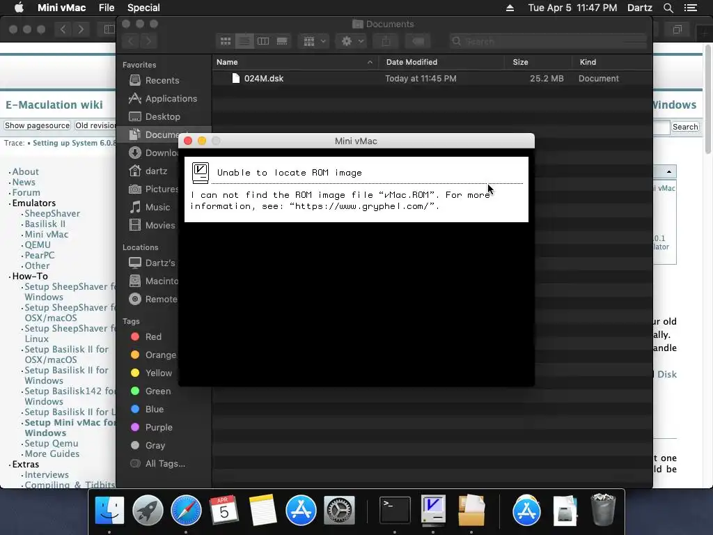The height and width of the screenshot is (535, 713).
Task: Open Calendar icon showing Apr 5
Action: [x=224, y=511]
